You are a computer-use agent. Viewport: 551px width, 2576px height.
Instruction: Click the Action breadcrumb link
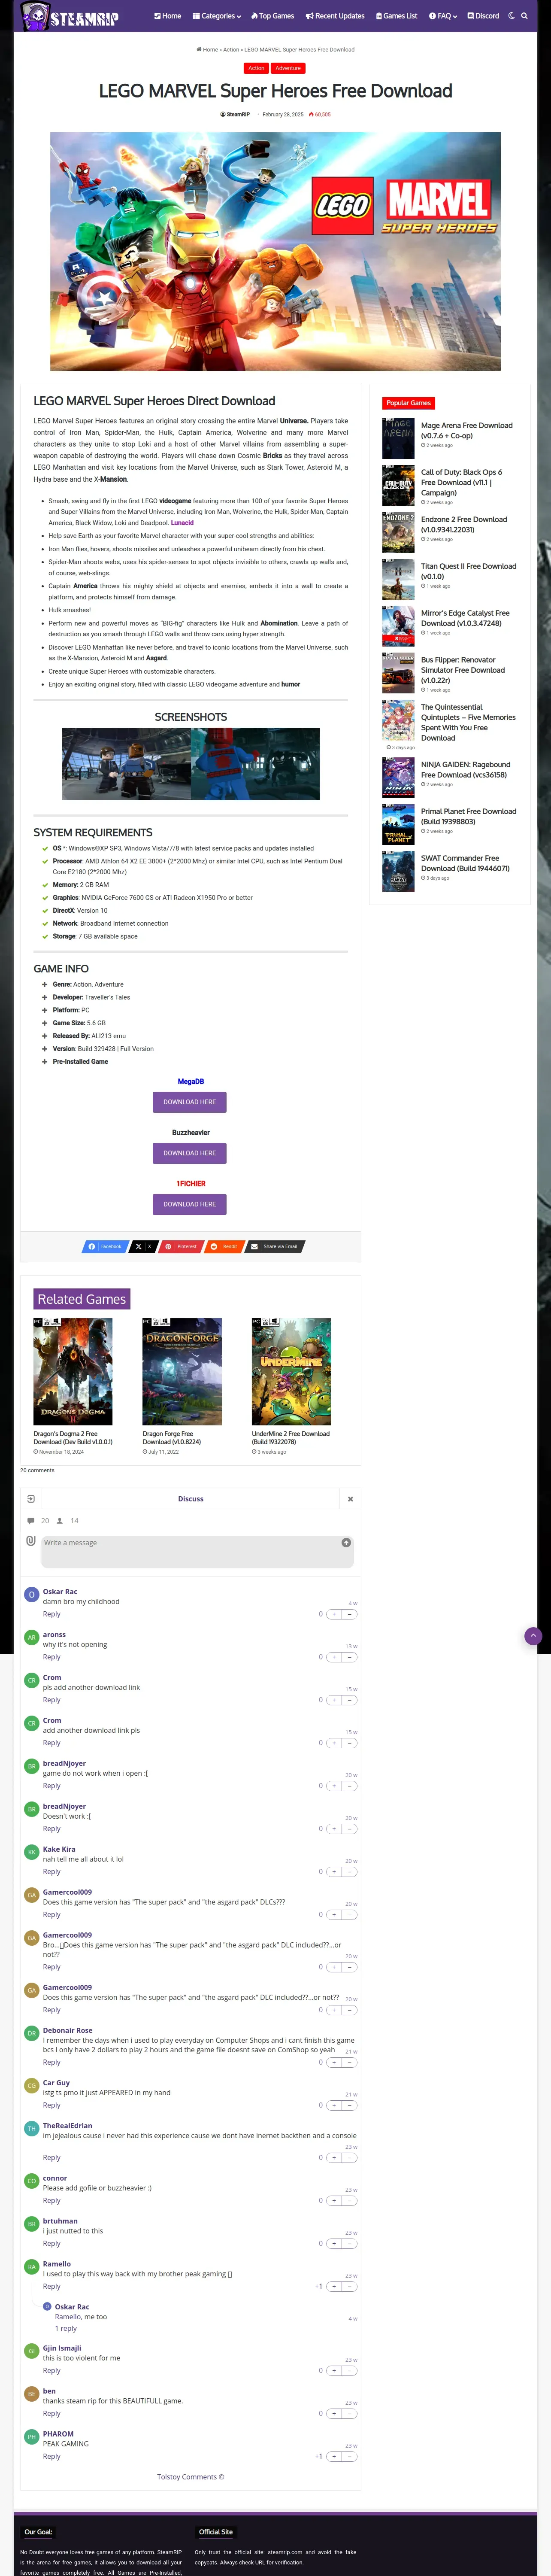tap(231, 49)
